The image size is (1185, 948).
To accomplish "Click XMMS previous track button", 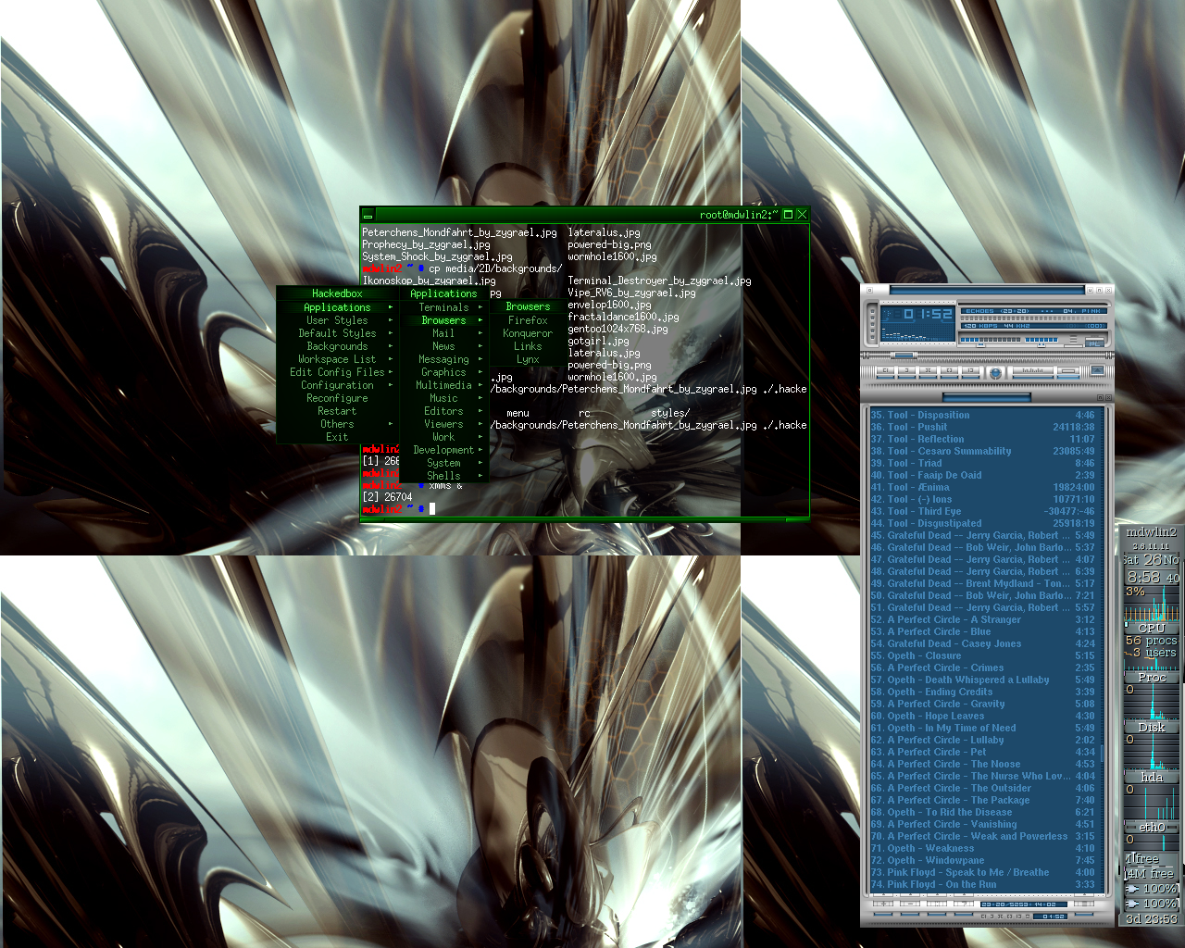I will point(885,370).
